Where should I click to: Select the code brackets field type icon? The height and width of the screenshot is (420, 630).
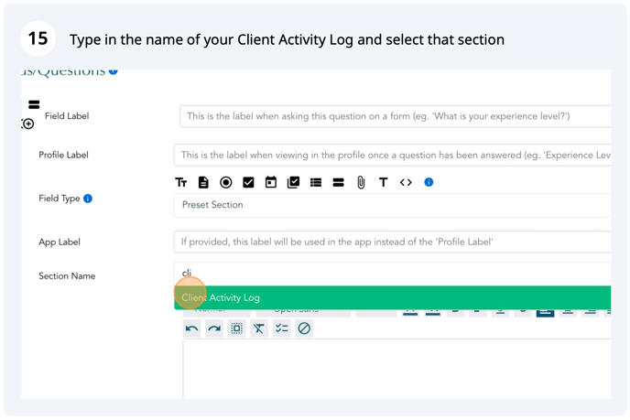pyautogui.click(x=406, y=182)
